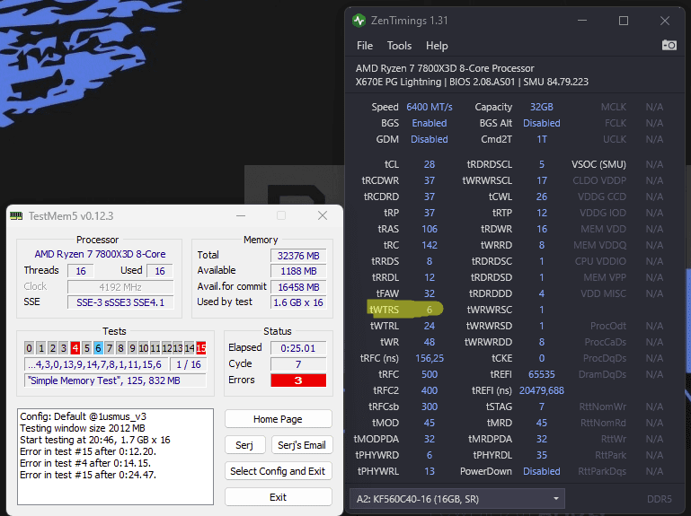Click the ZenTimings app logo icon

pos(359,21)
